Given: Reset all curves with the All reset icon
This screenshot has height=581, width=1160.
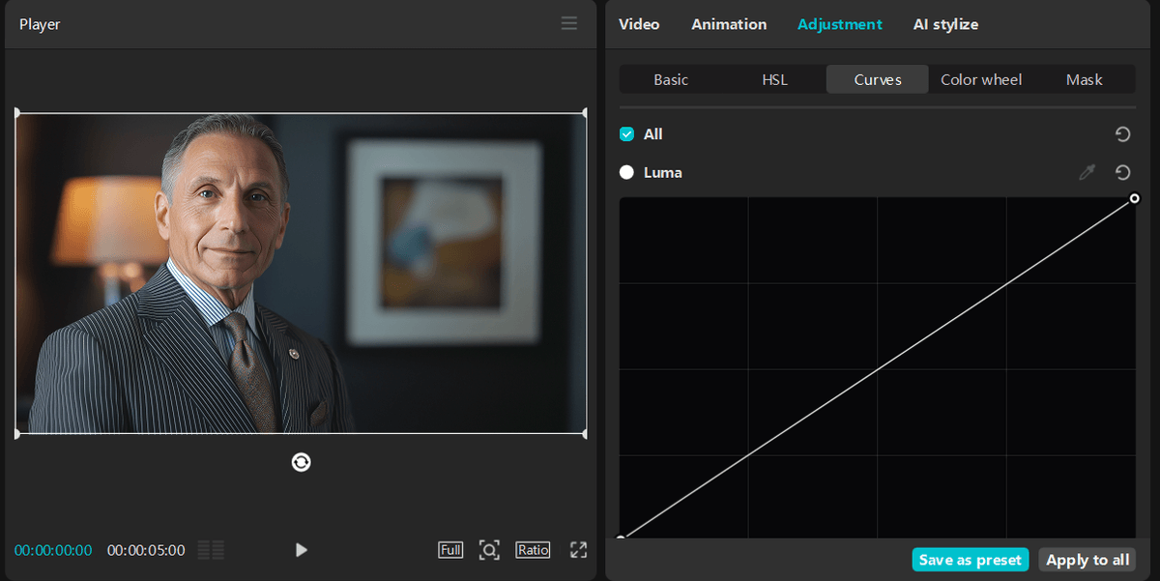Looking at the screenshot, I should [x=1122, y=134].
